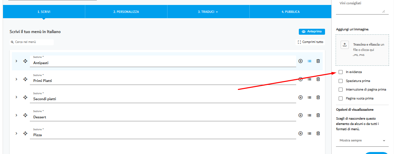Check Pagina vuota prima option
Screen dimensions: 394x154
pos(341,98)
